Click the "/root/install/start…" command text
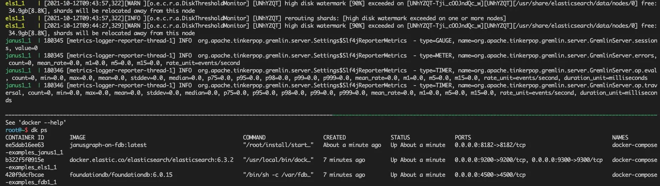The width and height of the screenshot is (660, 186). tap(278, 145)
